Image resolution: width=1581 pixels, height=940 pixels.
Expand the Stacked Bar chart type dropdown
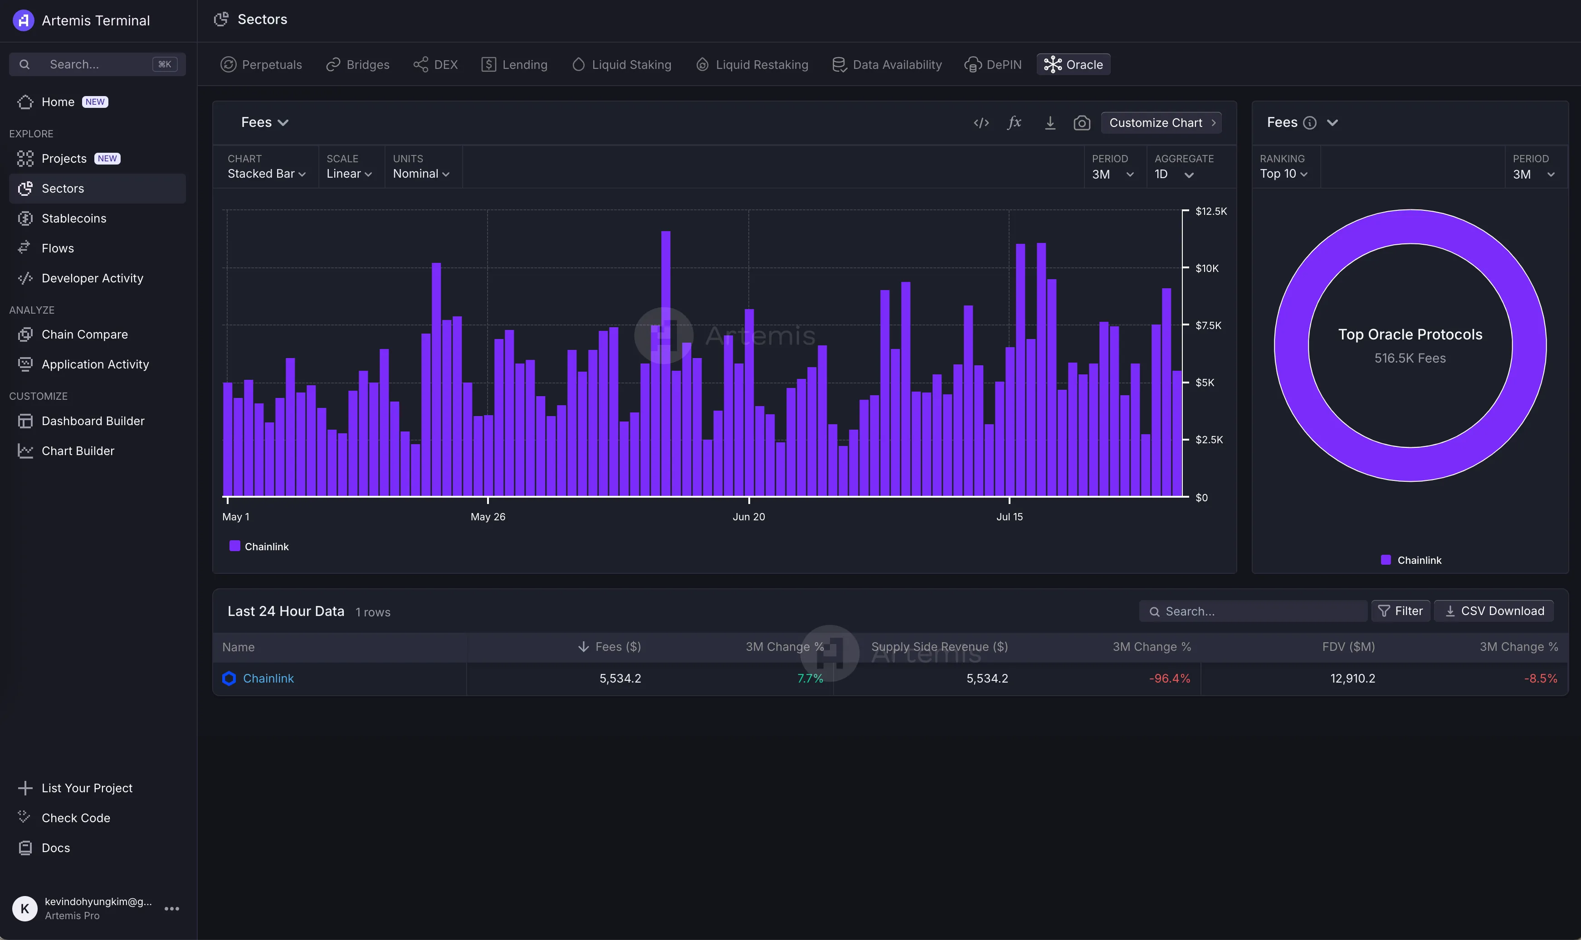pos(266,174)
